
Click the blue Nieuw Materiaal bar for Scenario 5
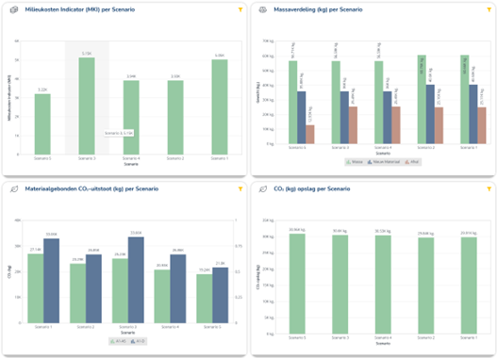302,118
